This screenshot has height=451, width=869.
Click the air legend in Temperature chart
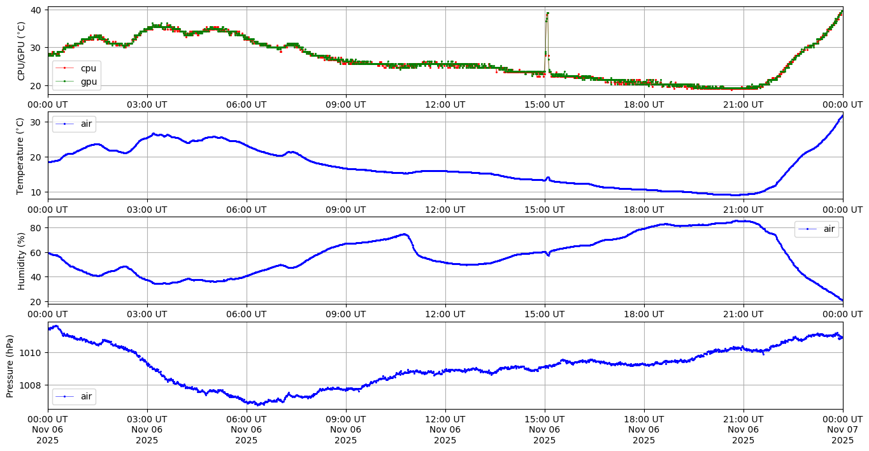pos(86,124)
